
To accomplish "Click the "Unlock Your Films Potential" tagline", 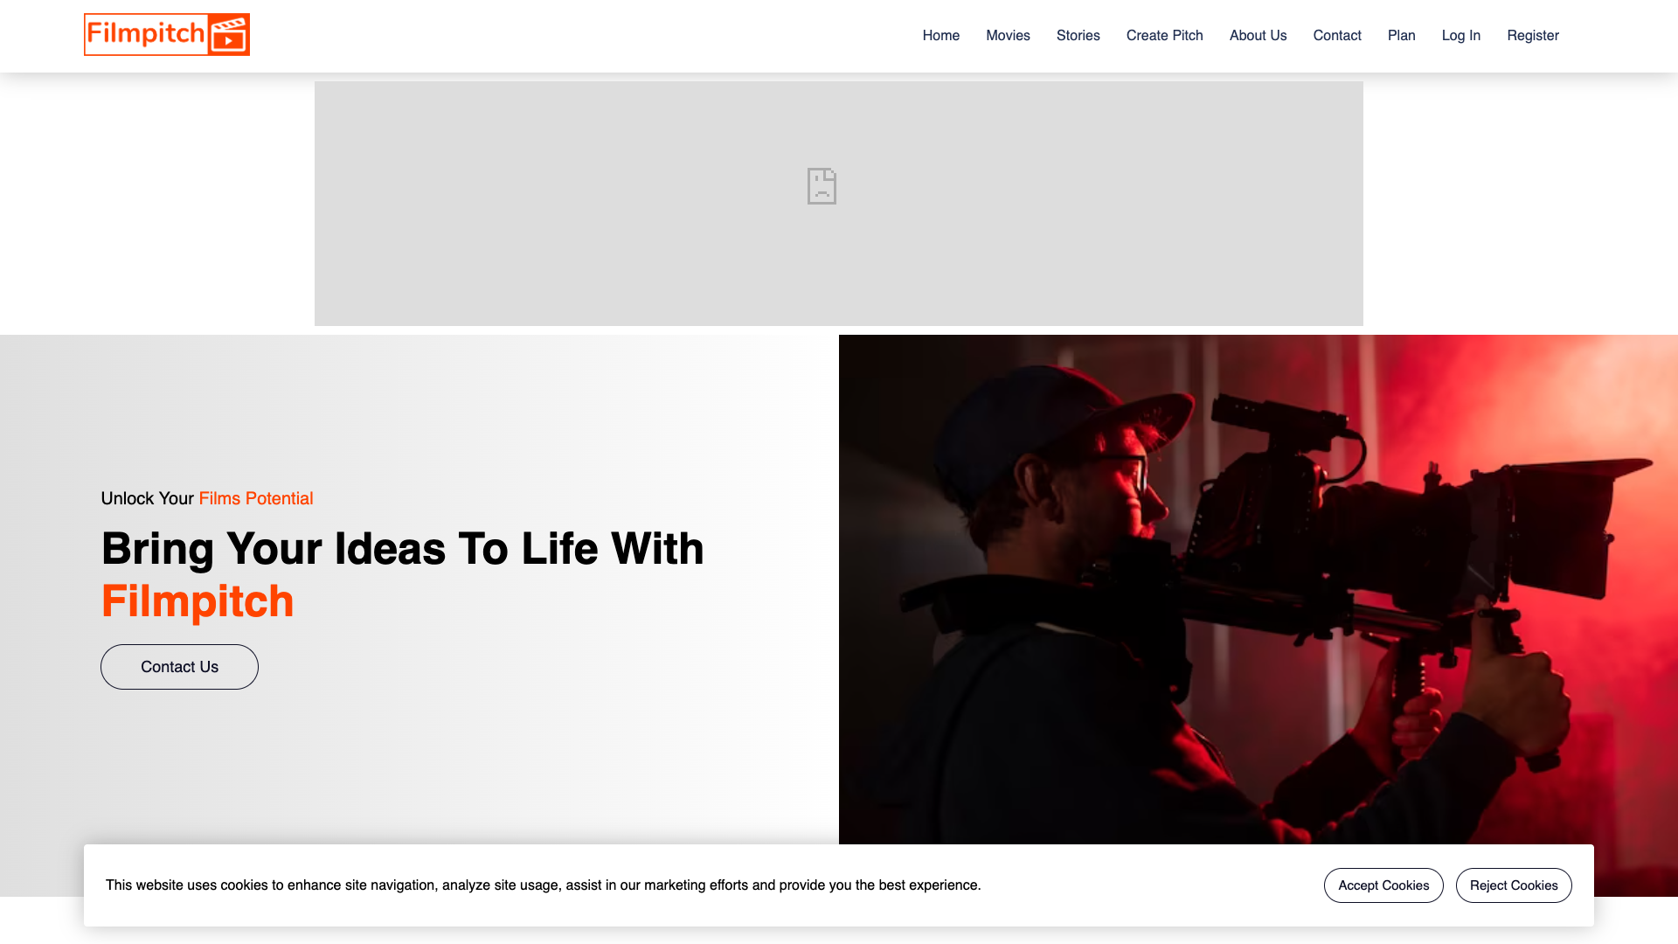I will point(207,498).
